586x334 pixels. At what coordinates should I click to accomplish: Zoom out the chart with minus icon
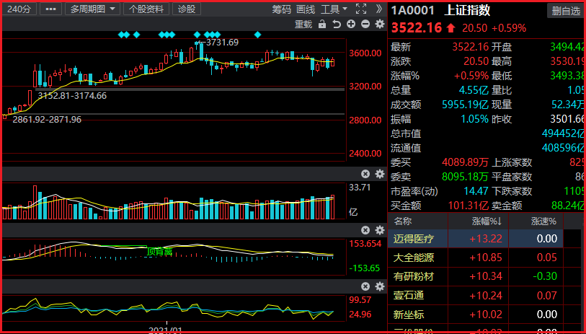click(x=365, y=24)
